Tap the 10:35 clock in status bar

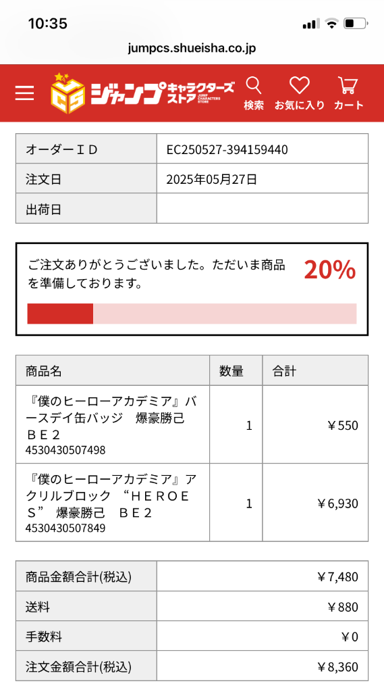(48, 23)
